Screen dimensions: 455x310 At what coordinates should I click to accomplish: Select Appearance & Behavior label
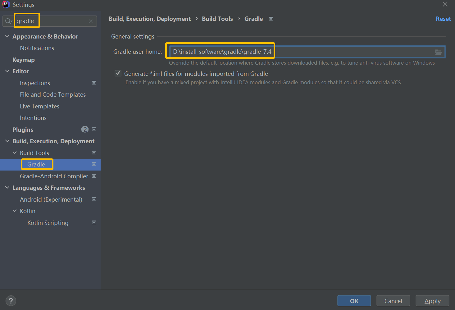tap(45, 36)
